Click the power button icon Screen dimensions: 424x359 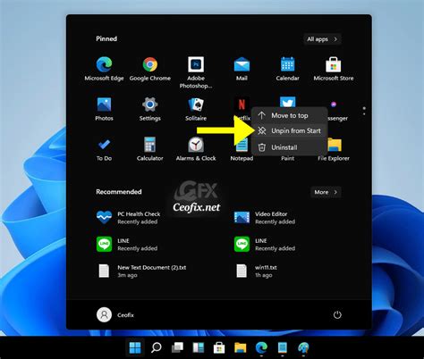pos(337,314)
